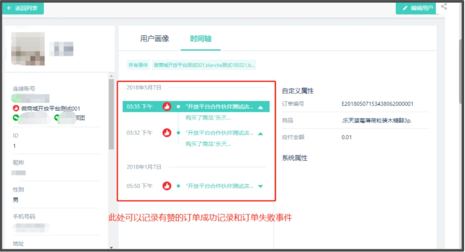Click the 微商城开放平台测试001,blanche测试 filter tag

pyautogui.click(x=204, y=65)
